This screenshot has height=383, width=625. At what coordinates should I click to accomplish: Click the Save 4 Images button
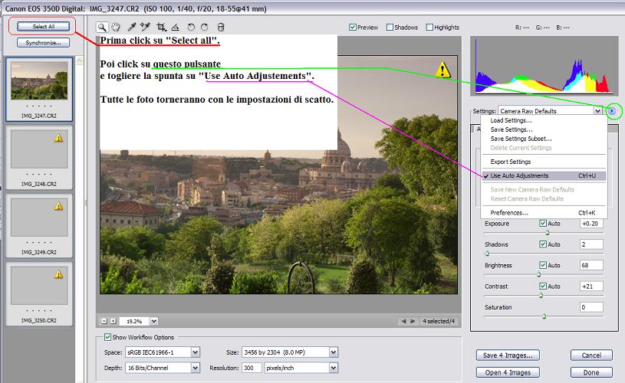point(507,355)
